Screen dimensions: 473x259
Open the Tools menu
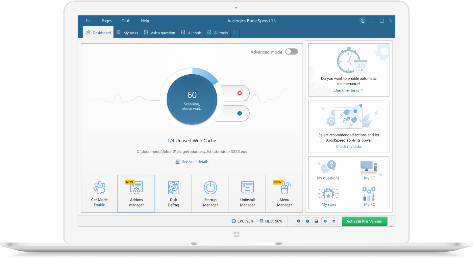coord(126,21)
